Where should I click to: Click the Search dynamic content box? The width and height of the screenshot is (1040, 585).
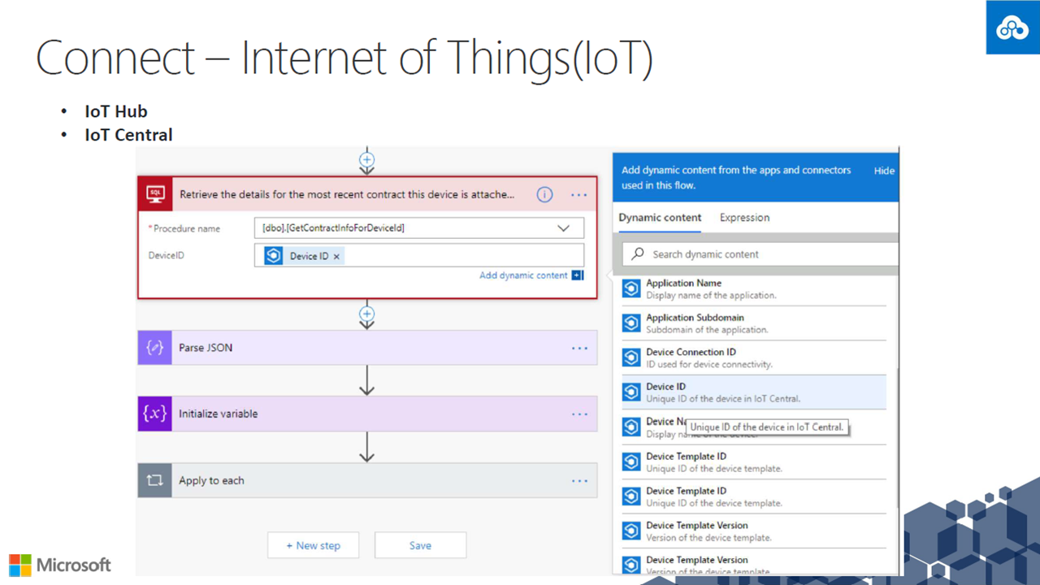tap(760, 254)
